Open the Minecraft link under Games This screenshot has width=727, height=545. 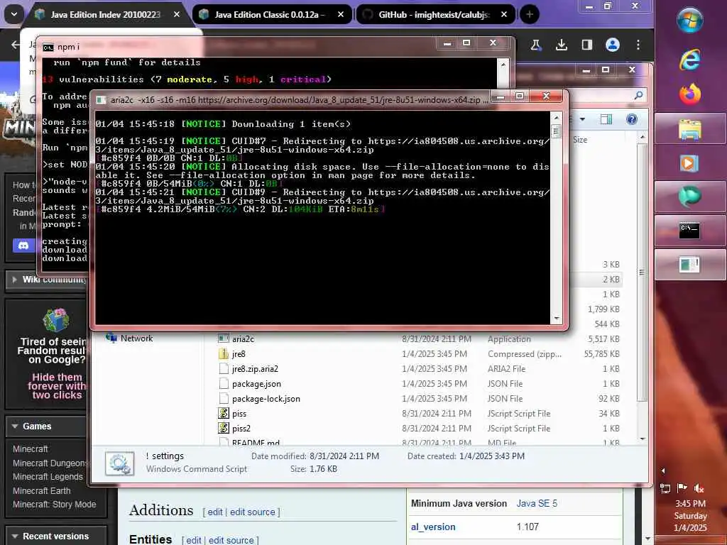pyautogui.click(x=30, y=449)
